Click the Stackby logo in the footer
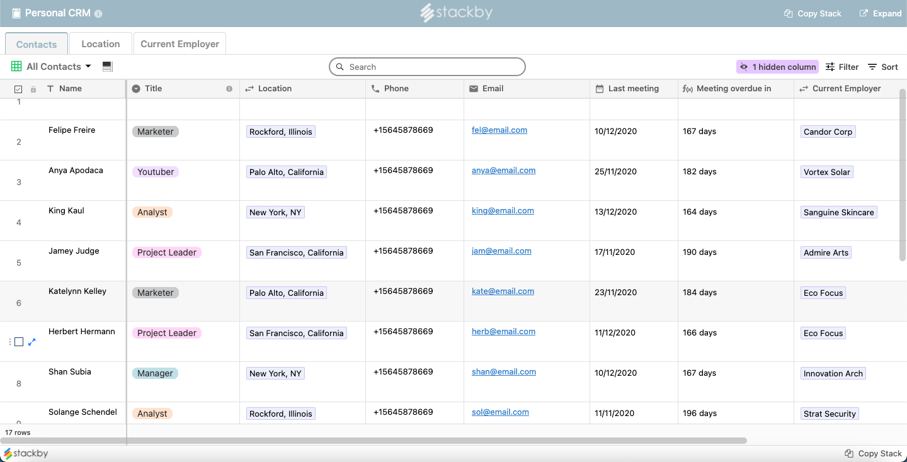 [26, 453]
